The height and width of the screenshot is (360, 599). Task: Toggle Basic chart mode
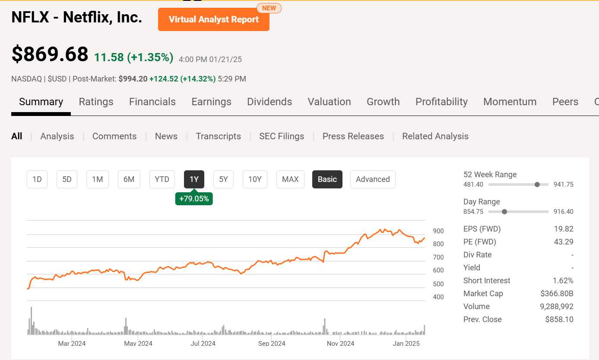tap(327, 179)
